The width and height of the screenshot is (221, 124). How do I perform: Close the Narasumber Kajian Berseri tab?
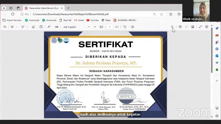point(62,8)
